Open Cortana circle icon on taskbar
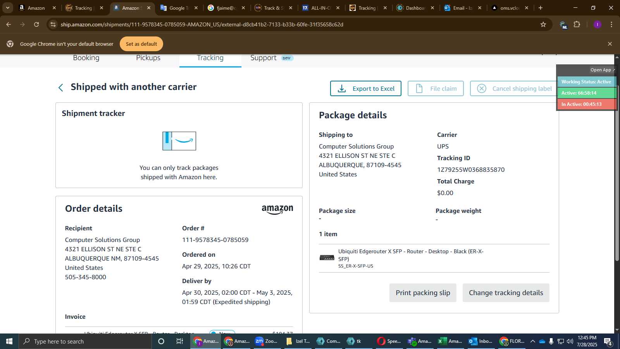The image size is (620, 349). tap(161, 341)
